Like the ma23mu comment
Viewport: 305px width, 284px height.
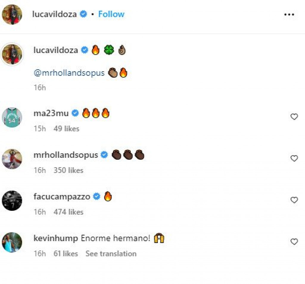tap(294, 117)
